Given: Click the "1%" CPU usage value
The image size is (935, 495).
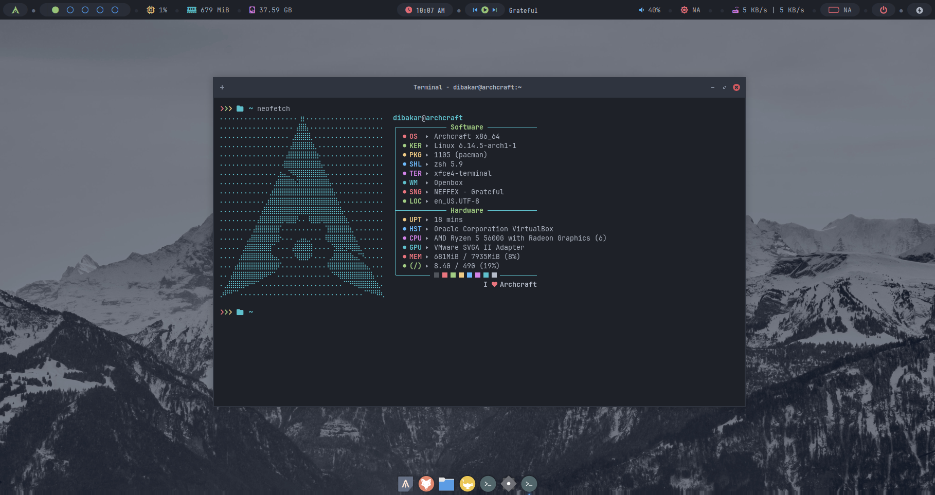Looking at the screenshot, I should [163, 10].
